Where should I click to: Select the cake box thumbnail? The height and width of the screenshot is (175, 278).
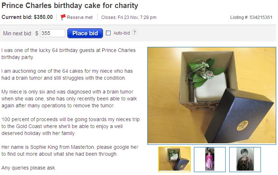tap(174, 159)
